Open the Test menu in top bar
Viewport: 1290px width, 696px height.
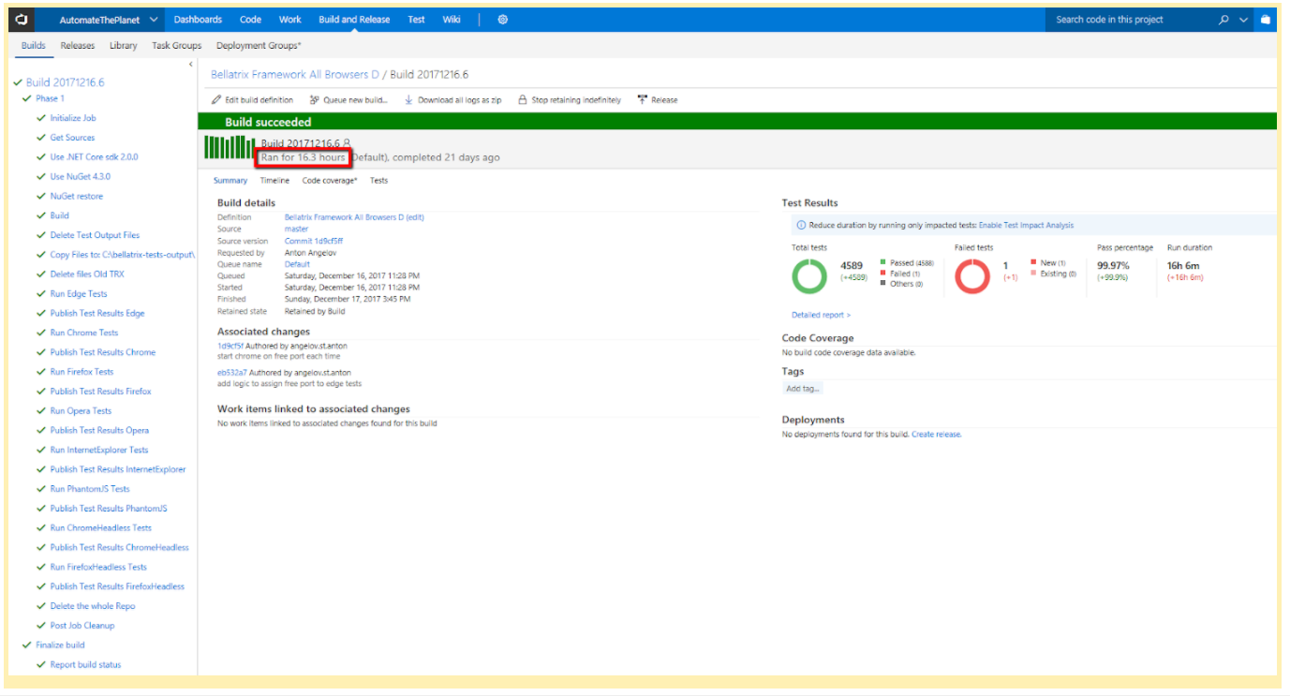click(416, 20)
